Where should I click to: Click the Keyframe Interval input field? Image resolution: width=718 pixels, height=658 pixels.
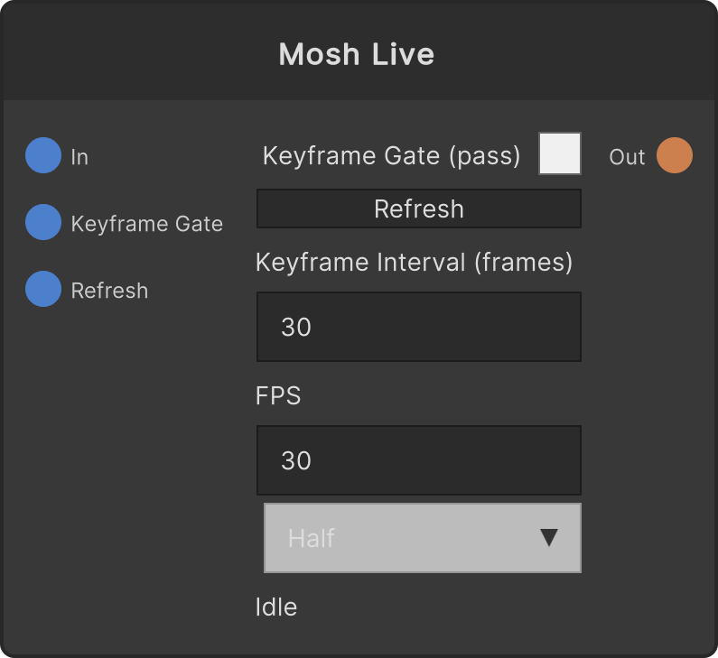pyautogui.click(x=419, y=327)
